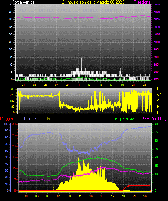Click the E compass label beside wind direction

pos(158,106)
